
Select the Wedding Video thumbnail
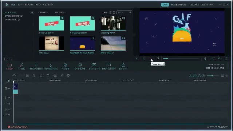[113, 23]
